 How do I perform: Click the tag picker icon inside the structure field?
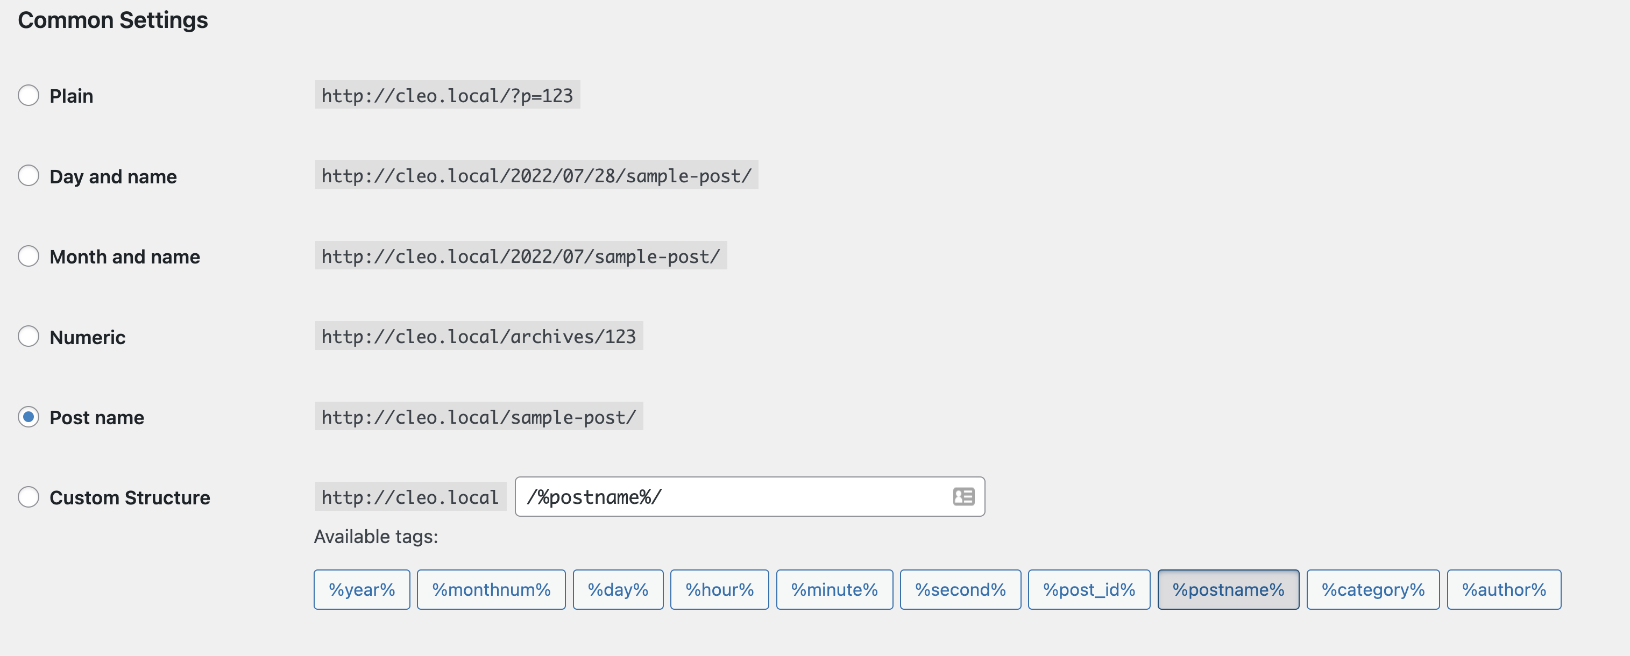pyautogui.click(x=962, y=497)
